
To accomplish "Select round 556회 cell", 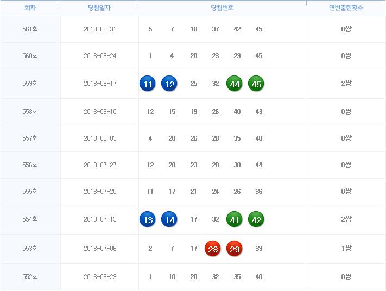I will pos(30,165).
